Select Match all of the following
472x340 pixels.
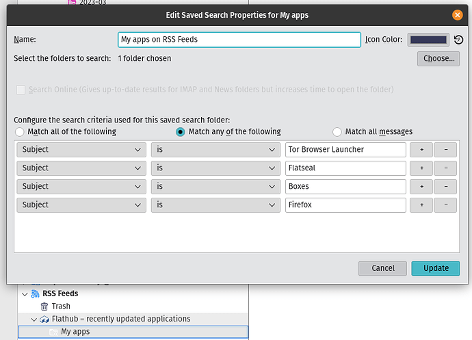point(20,132)
